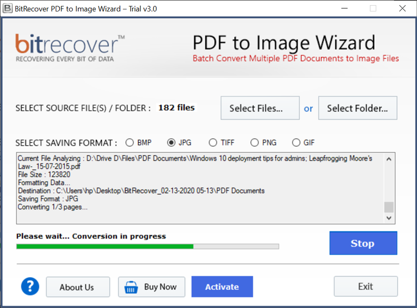Click the log scrollbar up arrow
Image resolution: width=417 pixels, height=308 pixels.
coord(389,159)
